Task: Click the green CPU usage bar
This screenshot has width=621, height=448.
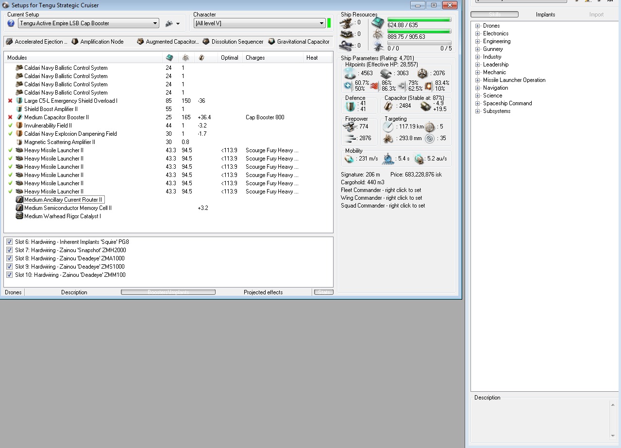Action: point(419,20)
